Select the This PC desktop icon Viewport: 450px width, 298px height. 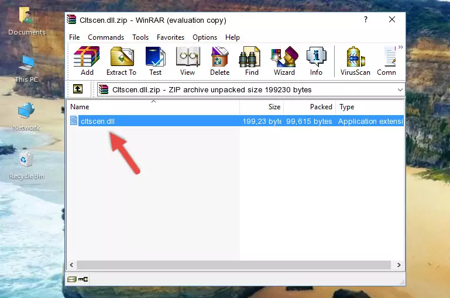click(x=26, y=69)
